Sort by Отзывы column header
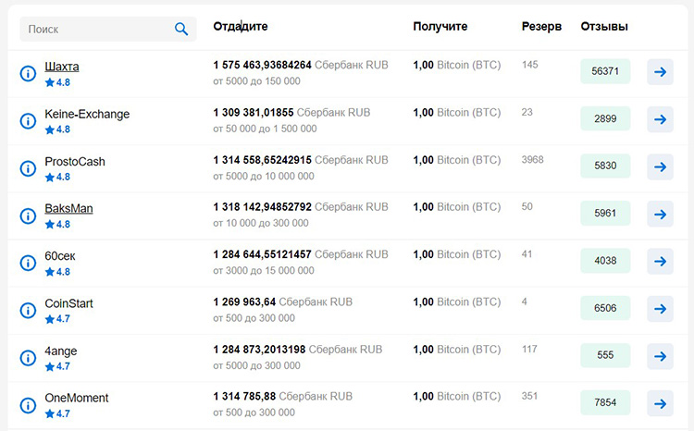This screenshot has height=431, width=694. [604, 27]
